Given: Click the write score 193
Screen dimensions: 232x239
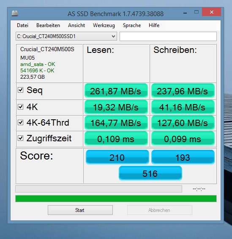Looking at the screenshot, I should click(183, 157).
